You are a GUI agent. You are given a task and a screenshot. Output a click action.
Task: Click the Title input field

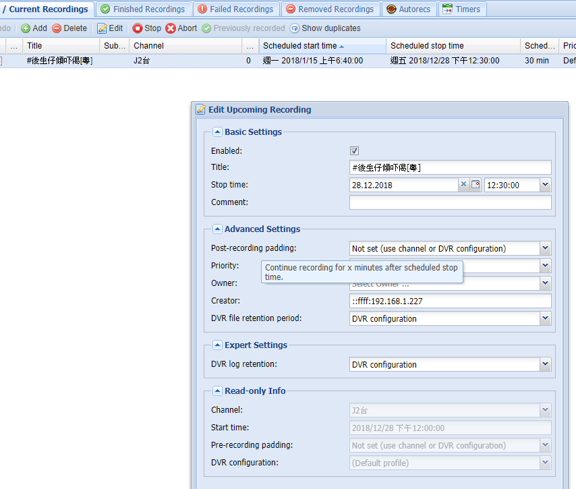pyautogui.click(x=451, y=167)
